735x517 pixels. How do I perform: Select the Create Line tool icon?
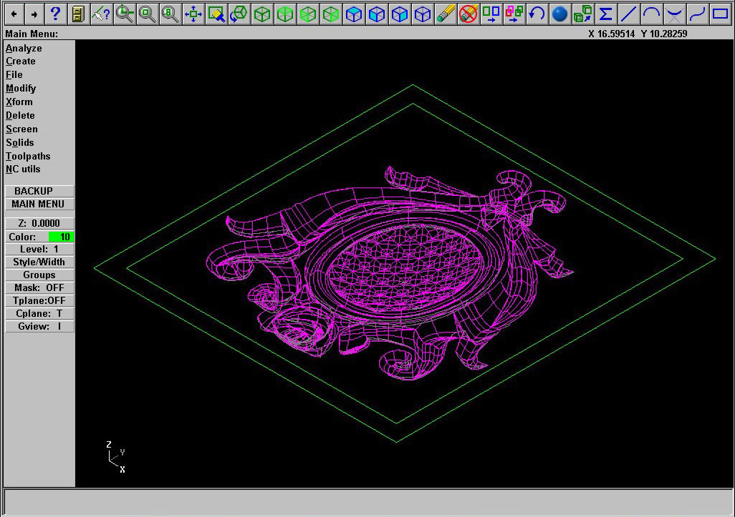628,14
